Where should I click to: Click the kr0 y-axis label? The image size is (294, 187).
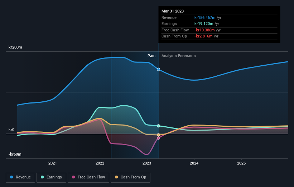(x=11, y=130)
